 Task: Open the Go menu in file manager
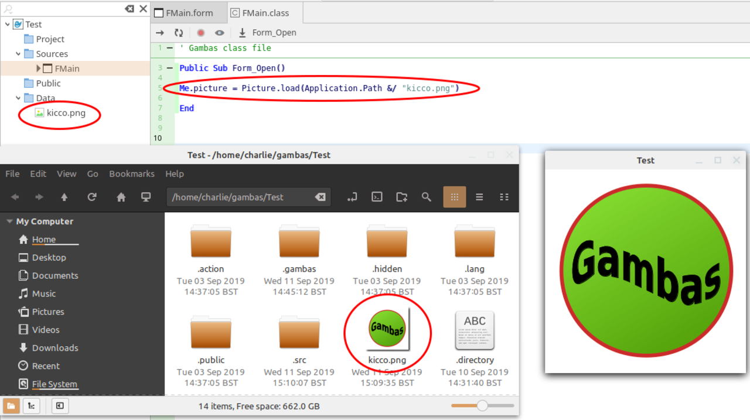93,173
